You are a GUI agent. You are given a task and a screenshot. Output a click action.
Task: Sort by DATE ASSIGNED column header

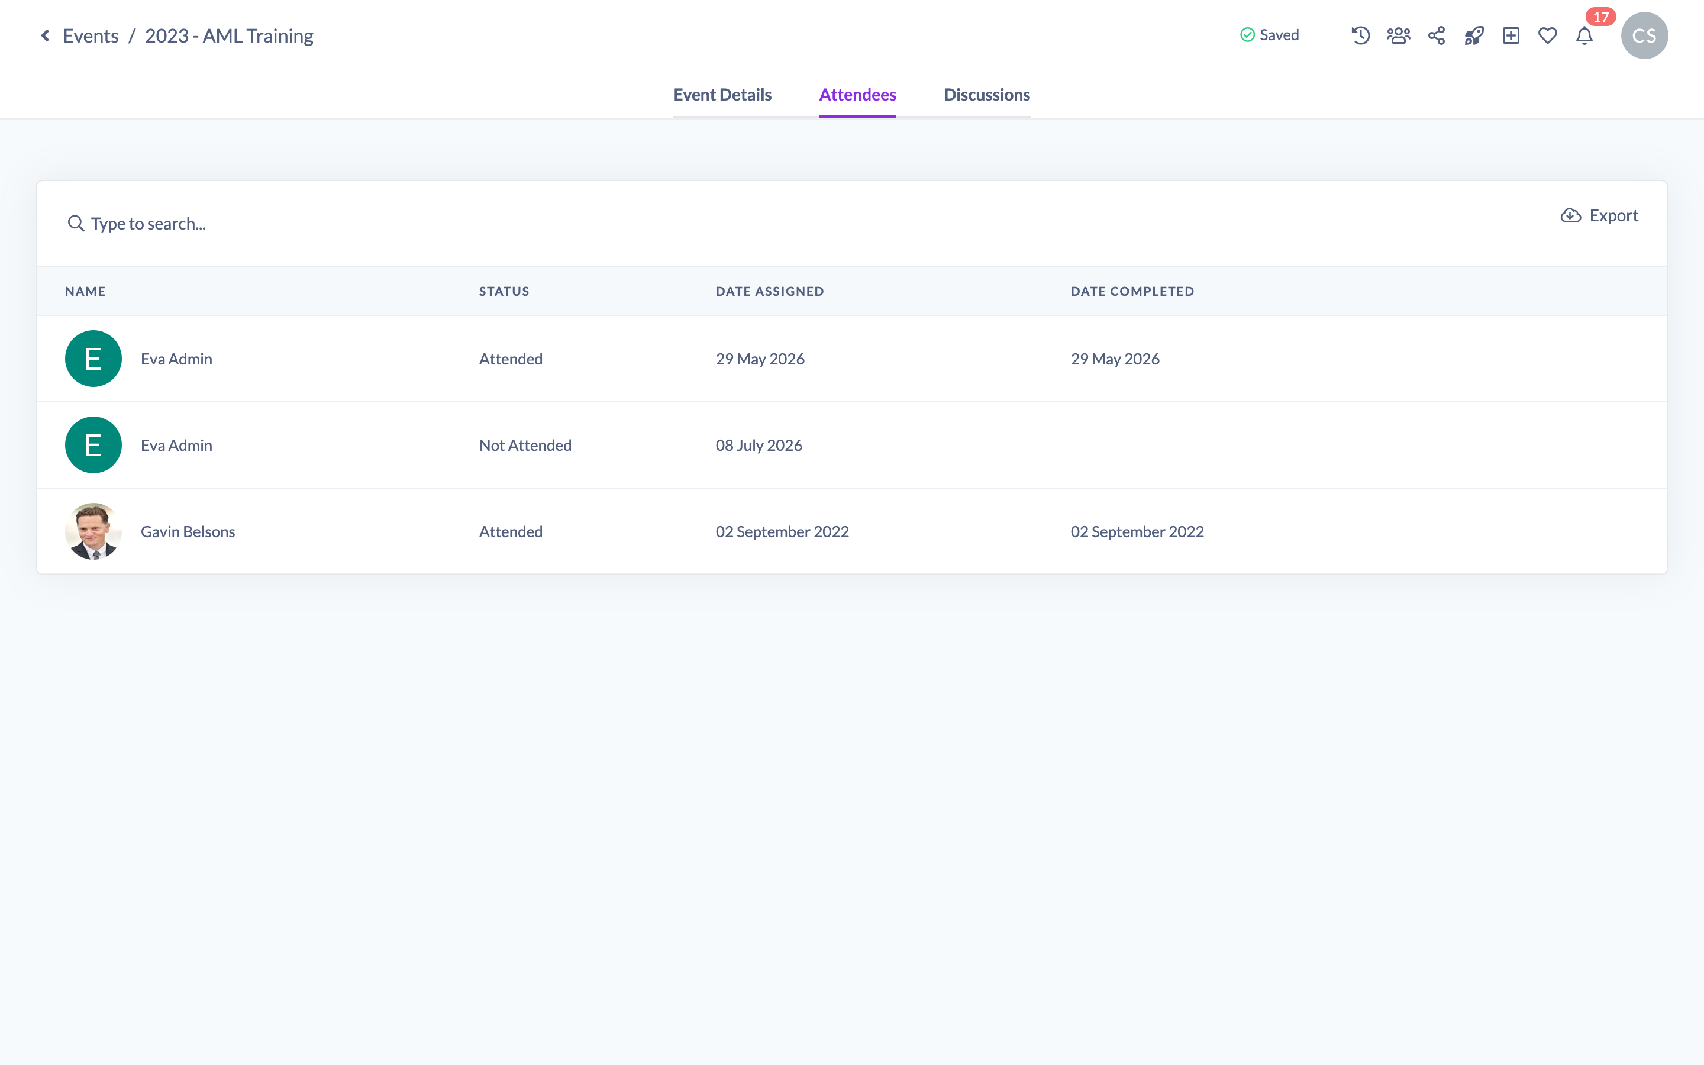tap(770, 291)
